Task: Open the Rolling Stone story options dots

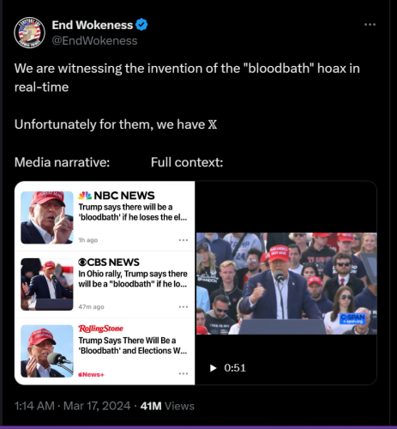Action: tap(183, 373)
